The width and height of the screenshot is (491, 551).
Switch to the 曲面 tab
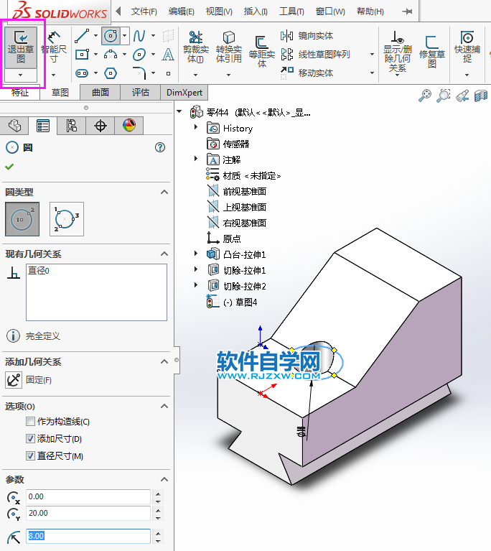[100, 93]
